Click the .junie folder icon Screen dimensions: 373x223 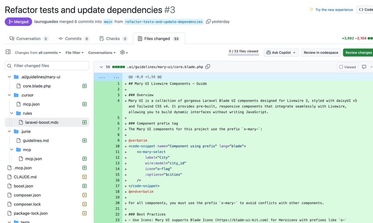coord(16,132)
